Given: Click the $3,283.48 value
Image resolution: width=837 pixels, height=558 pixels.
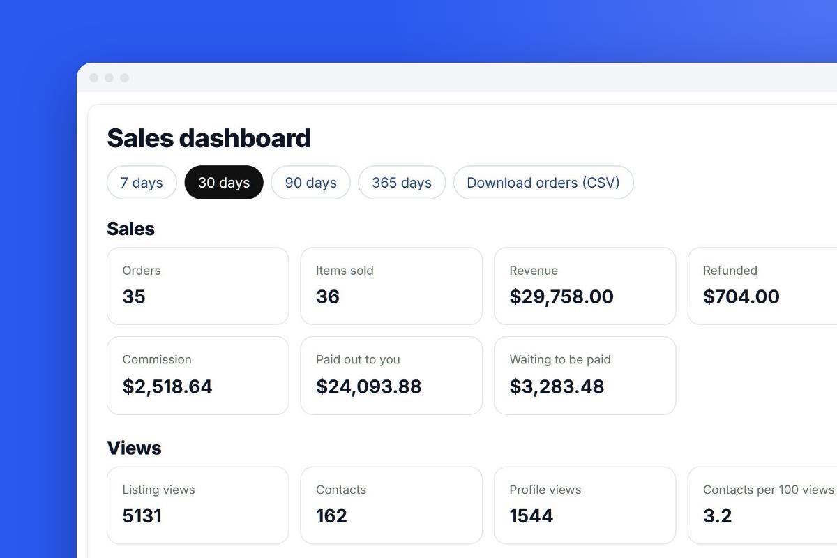Looking at the screenshot, I should [557, 386].
